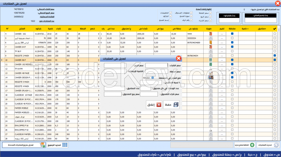Click the ... change button for ENVLOPPES F10
Viewport: 281px width, 157px height.
(222, 130)
